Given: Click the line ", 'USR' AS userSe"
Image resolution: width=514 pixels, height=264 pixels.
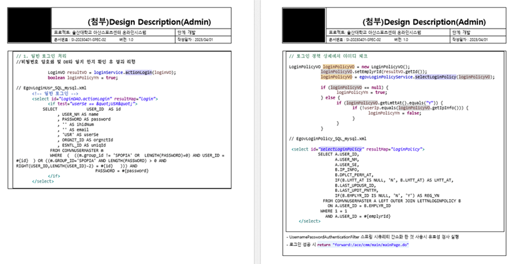Looking at the screenshot, I should (78, 135).
